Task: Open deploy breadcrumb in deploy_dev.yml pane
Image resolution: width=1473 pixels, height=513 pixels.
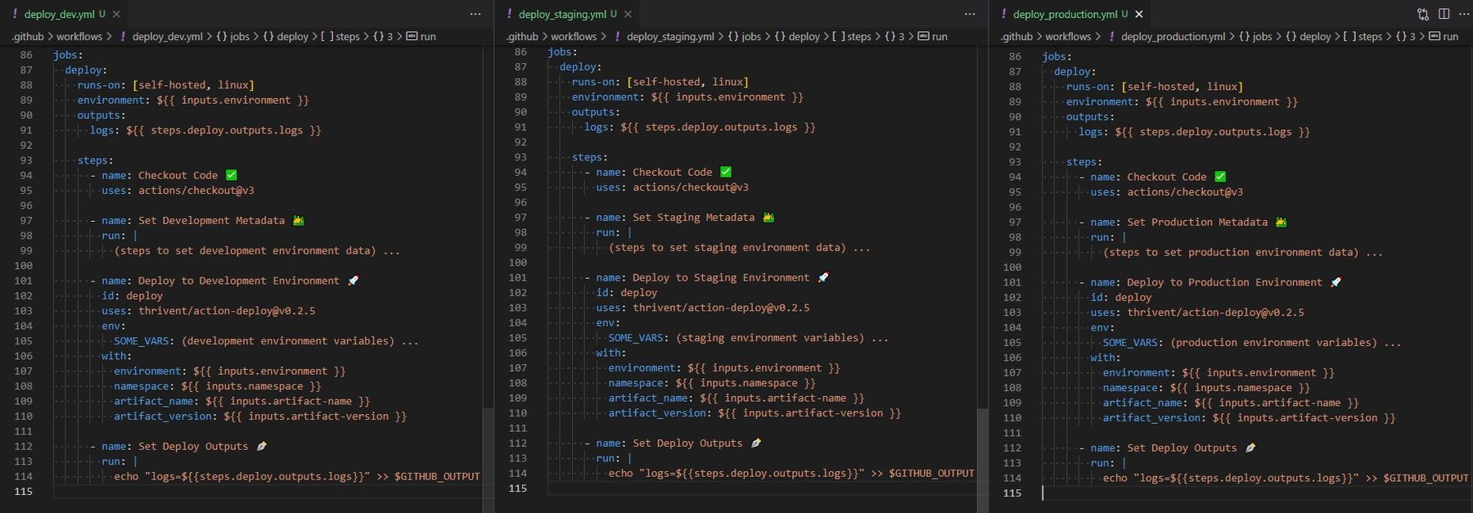Action: [x=286, y=37]
